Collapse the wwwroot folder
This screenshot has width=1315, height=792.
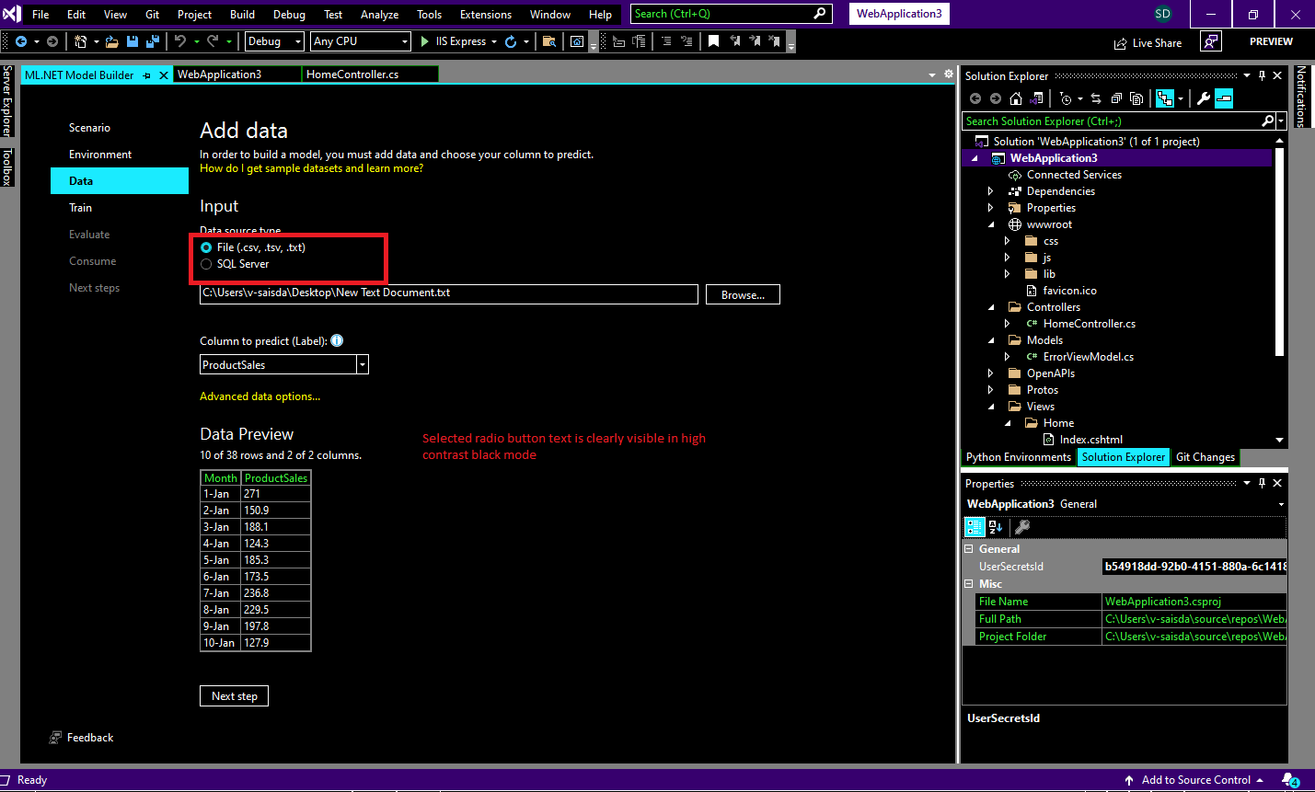(x=991, y=224)
